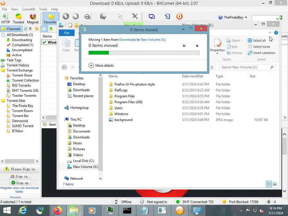The width and height of the screenshot is (288, 216).
Task: Open the Tools menu in BitComet
Action: click(x=43, y=9)
